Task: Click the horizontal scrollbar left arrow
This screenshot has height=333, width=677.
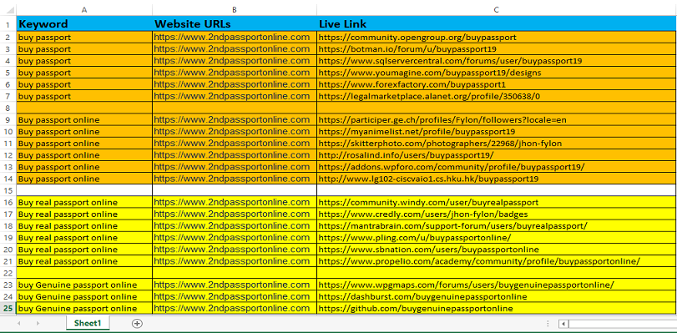Action: click(563, 324)
